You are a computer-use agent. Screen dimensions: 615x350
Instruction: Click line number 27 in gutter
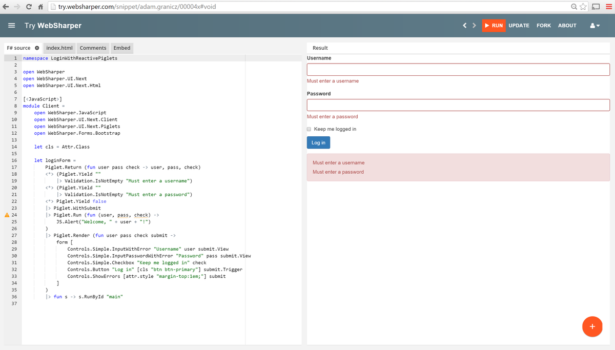pyautogui.click(x=14, y=235)
